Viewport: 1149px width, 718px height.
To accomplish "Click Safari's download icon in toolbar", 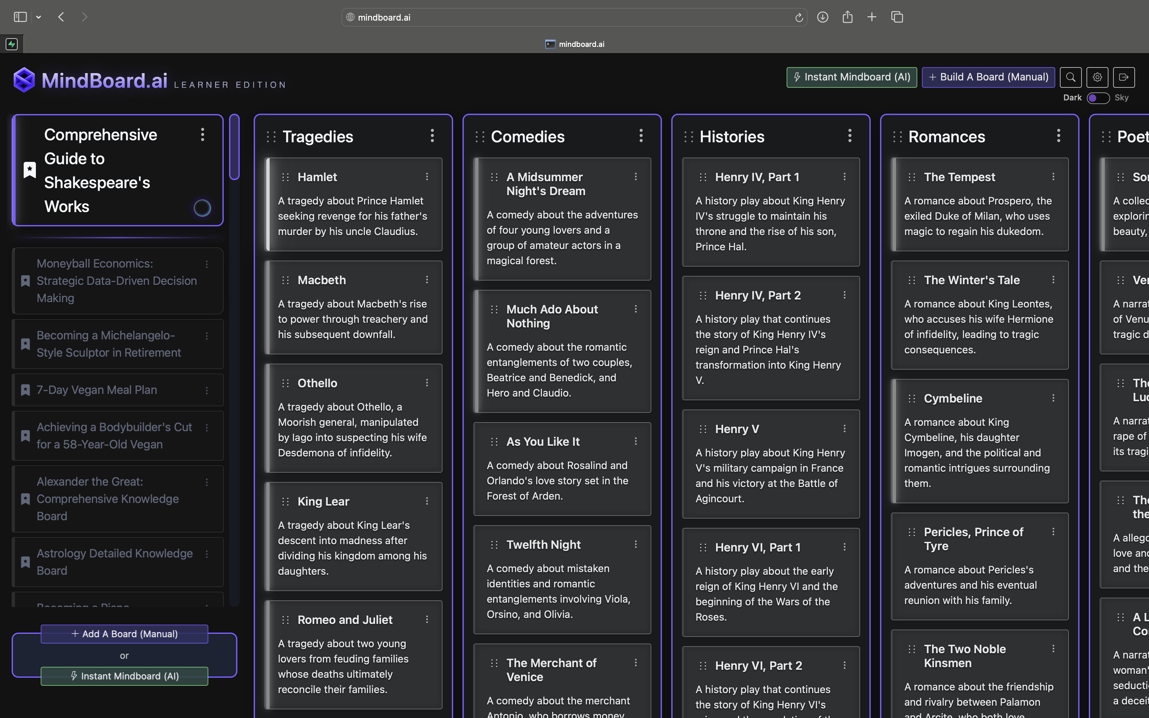I will tap(822, 17).
